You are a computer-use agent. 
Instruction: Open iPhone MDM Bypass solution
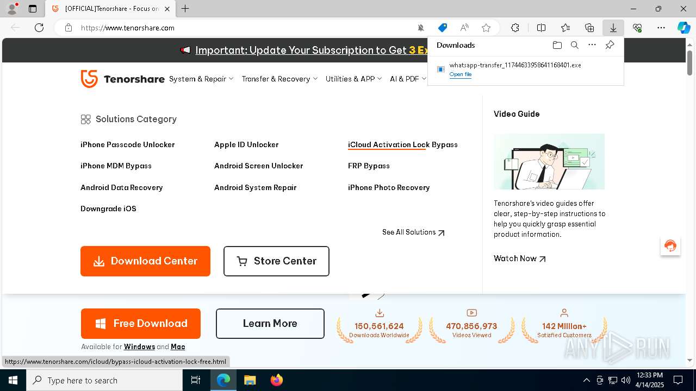[116, 166]
